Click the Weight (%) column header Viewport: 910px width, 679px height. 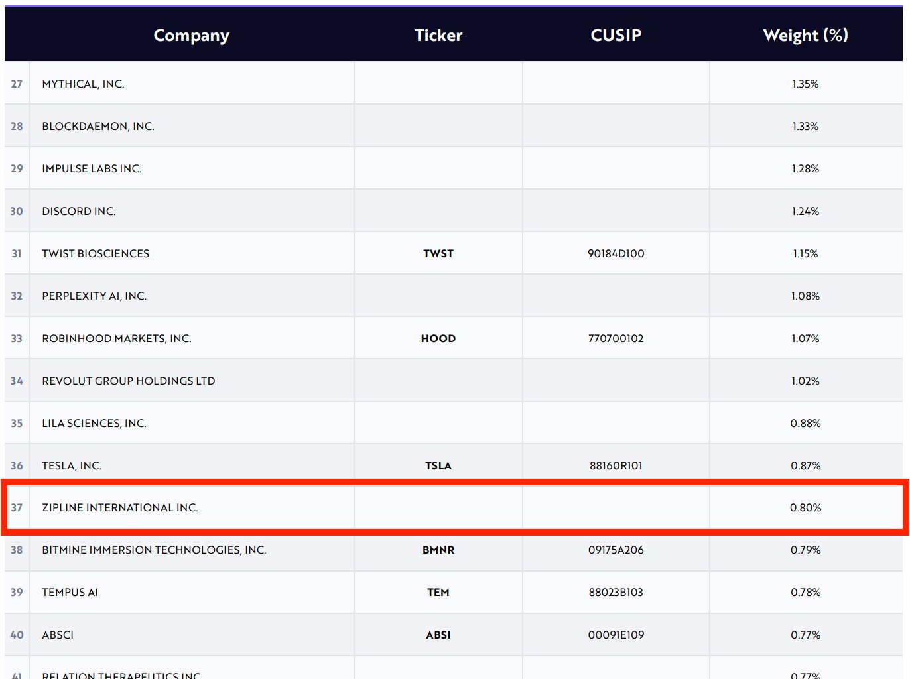tap(805, 35)
